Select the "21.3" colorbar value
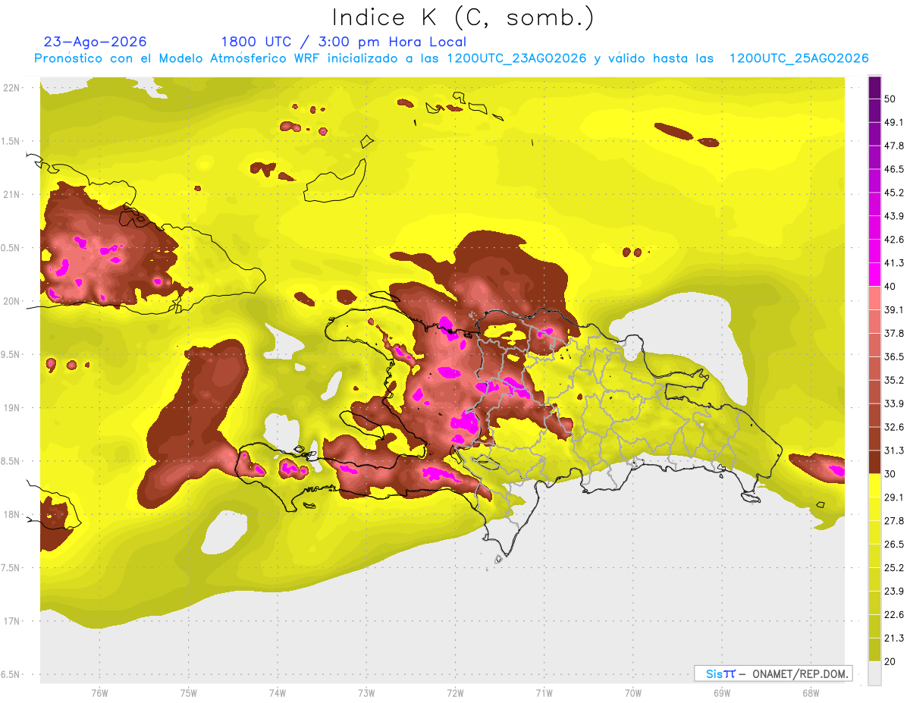The height and width of the screenshot is (703, 910). pyautogui.click(x=894, y=639)
